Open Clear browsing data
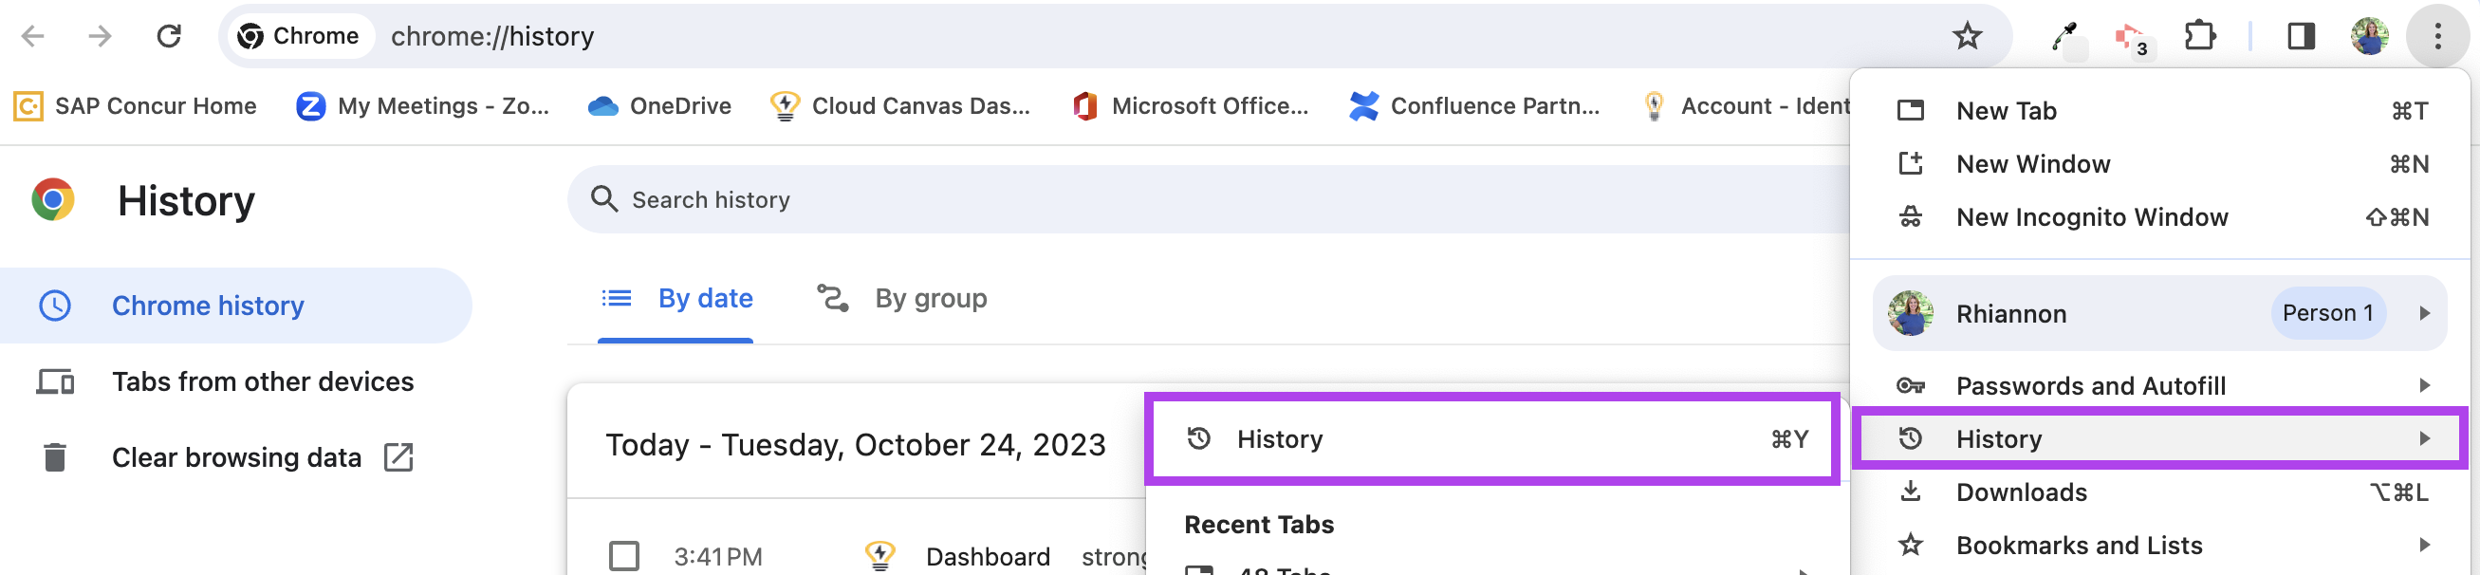 click(x=236, y=457)
